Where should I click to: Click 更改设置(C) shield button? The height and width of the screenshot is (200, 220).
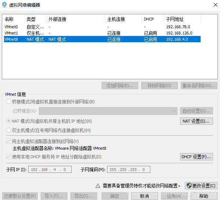[x=201, y=186]
